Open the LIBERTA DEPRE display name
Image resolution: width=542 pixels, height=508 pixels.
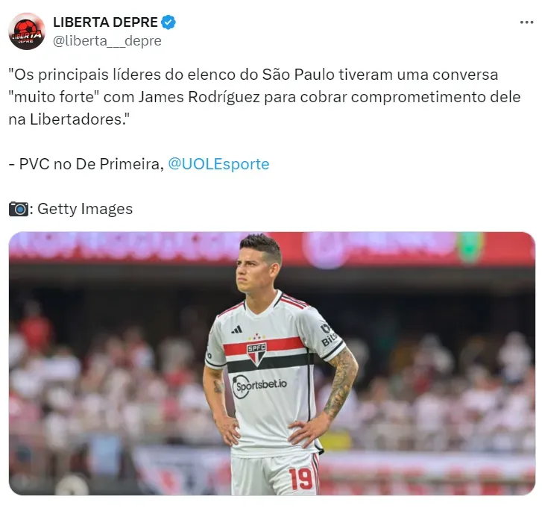click(105, 22)
